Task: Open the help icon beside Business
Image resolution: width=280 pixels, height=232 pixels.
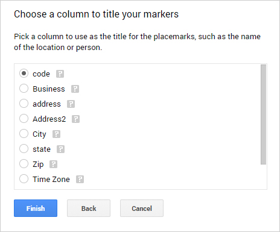Action: (75, 89)
